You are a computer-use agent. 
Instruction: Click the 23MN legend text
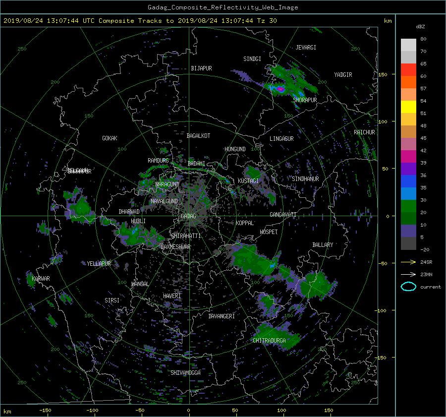tap(426, 274)
